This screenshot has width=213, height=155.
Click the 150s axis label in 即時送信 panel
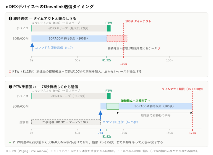[170, 60]
